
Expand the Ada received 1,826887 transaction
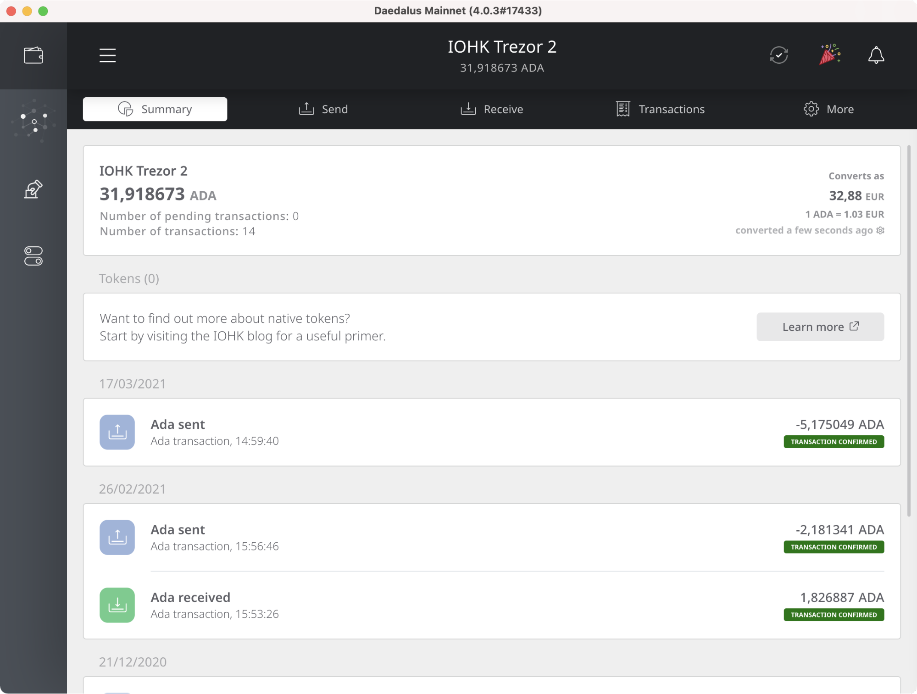click(491, 605)
